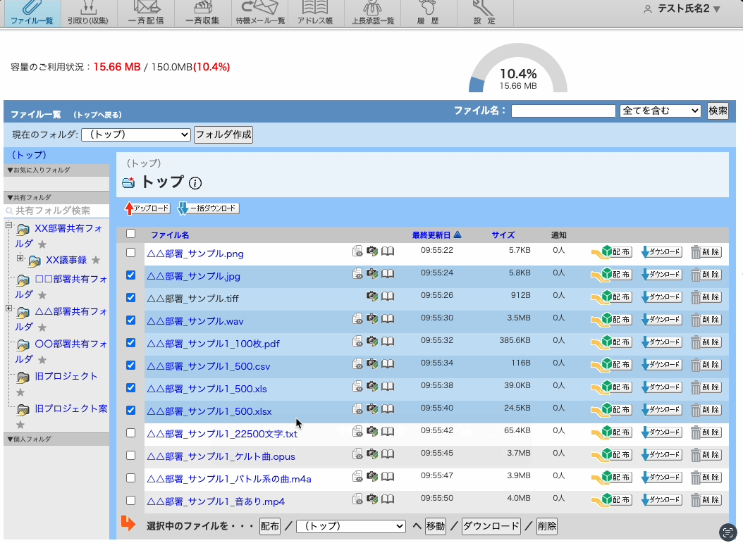Open the 全てを含む search filter dropdown
Viewport: 743px width, 543px height.
pos(660,111)
